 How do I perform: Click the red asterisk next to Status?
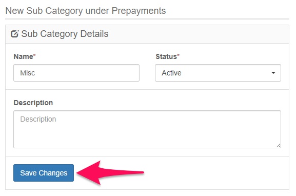click(178, 55)
